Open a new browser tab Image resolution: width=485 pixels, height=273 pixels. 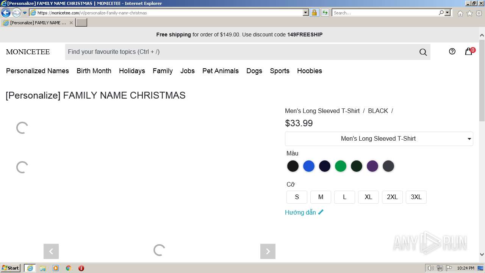point(81,22)
